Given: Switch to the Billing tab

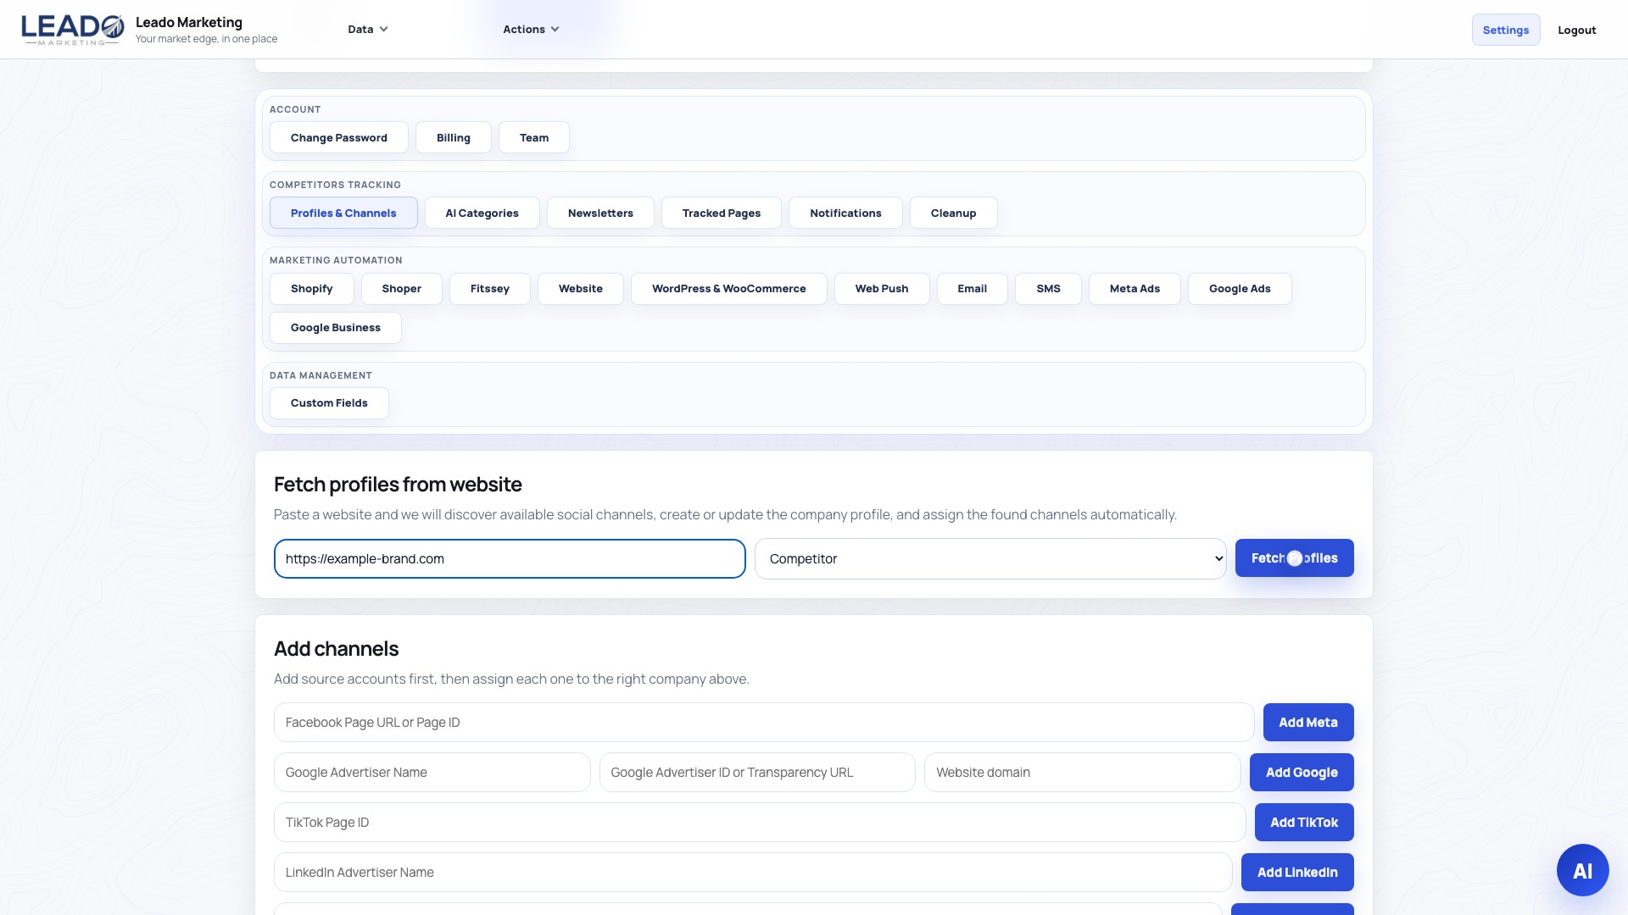Looking at the screenshot, I should [x=454, y=138].
